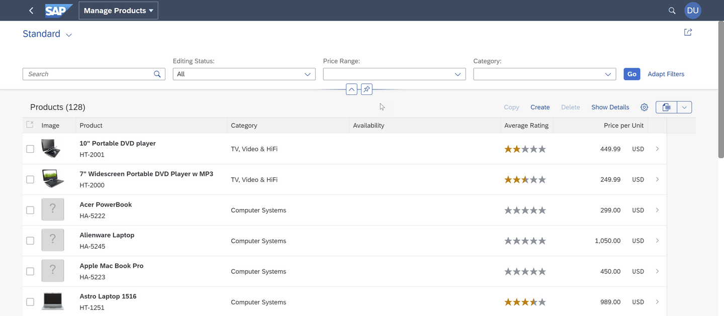Clear all selections via header checkbox icon
Screen dimensions: 724x316
(30, 125)
